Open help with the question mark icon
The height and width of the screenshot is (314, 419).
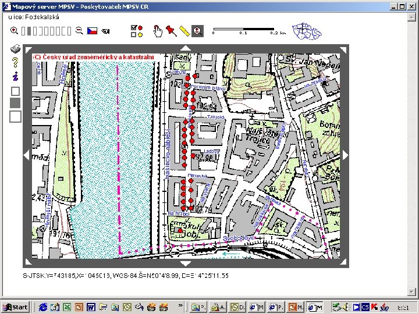[x=16, y=62]
